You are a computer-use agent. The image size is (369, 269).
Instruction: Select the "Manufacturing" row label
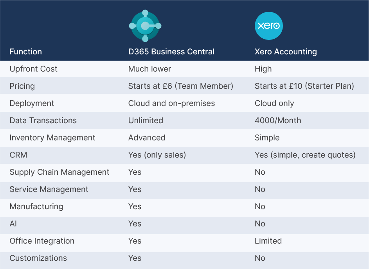pos(36,206)
